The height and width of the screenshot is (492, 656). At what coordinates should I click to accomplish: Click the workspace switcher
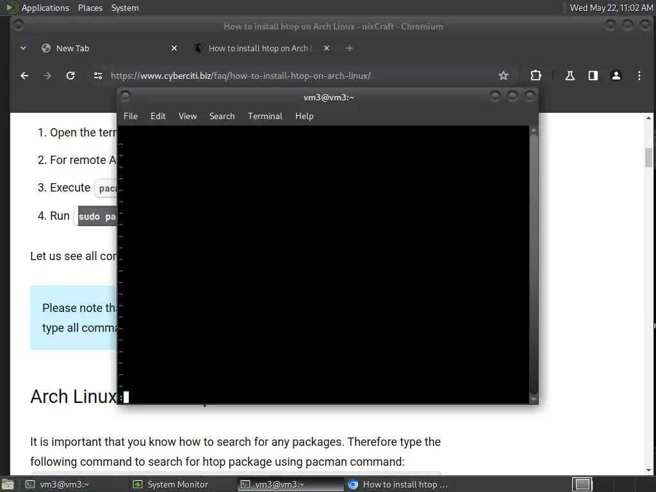tap(582, 484)
